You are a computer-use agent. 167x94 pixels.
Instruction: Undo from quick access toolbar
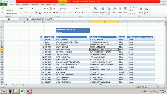pyautogui.click(x=7, y=1)
